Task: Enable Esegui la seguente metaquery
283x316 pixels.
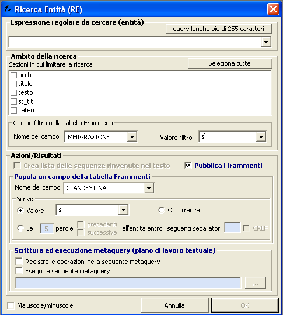Action: 19,271
